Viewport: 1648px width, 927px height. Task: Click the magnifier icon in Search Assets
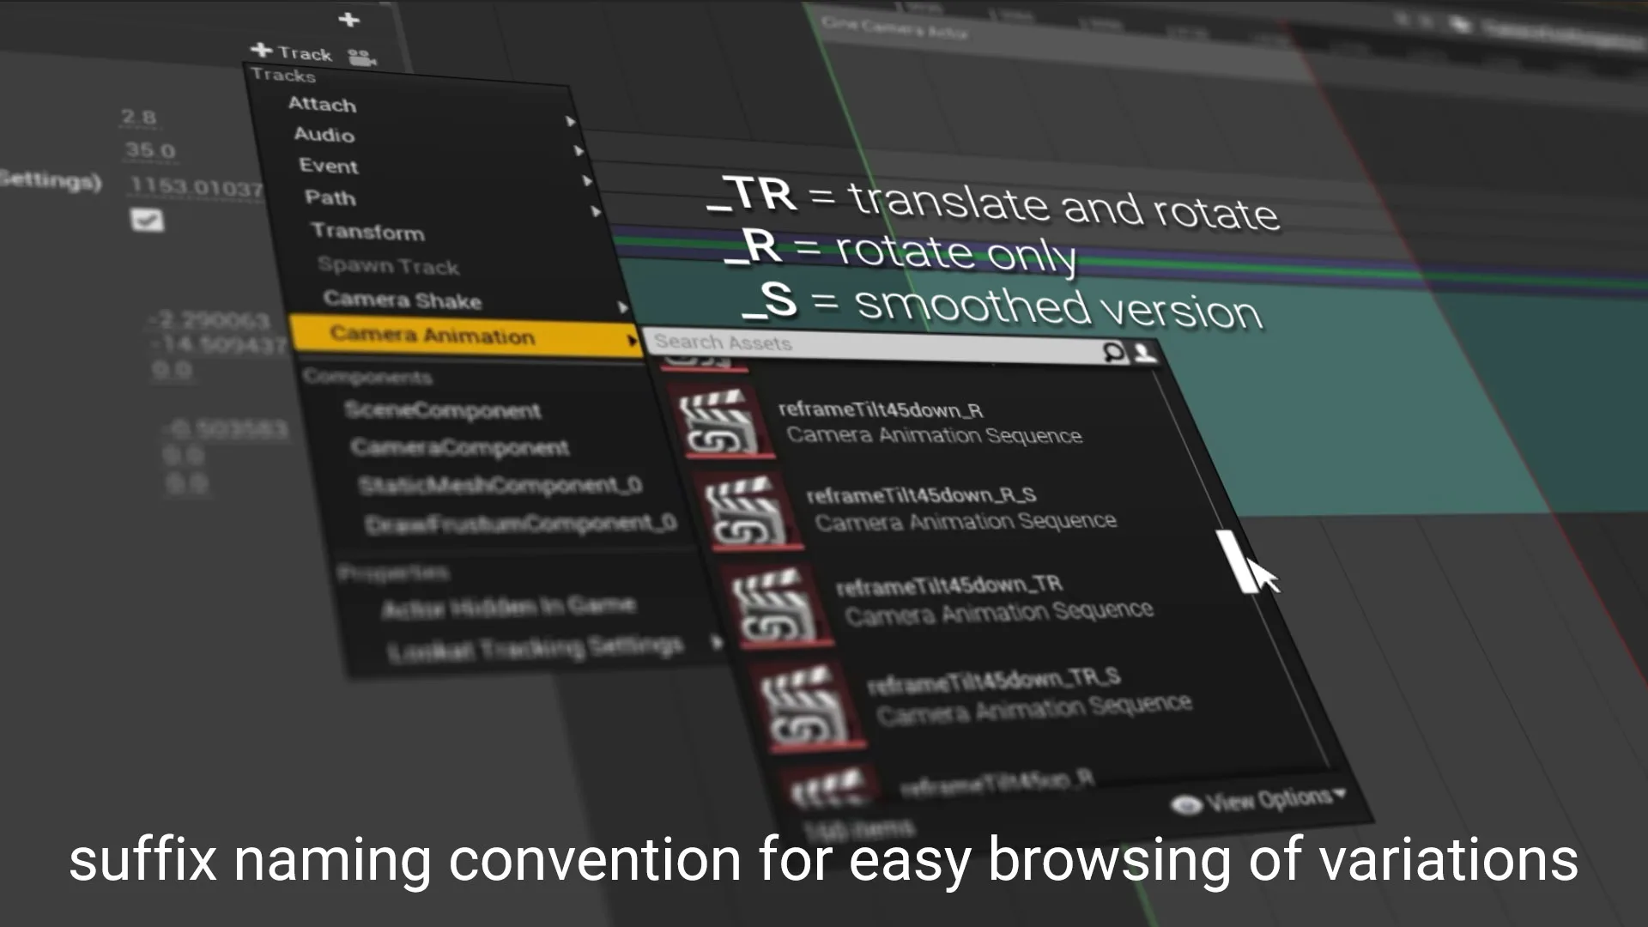click(1113, 352)
